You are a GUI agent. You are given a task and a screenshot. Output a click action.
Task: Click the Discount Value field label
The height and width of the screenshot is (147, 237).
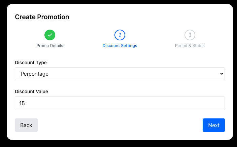(32, 91)
